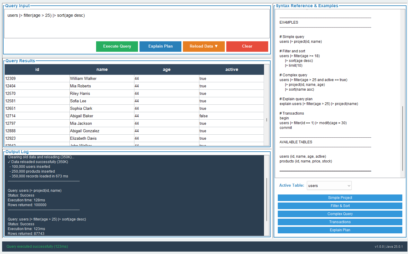
Task: Click the Explain Plan button next to Execute Query
Action: point(160,46)
